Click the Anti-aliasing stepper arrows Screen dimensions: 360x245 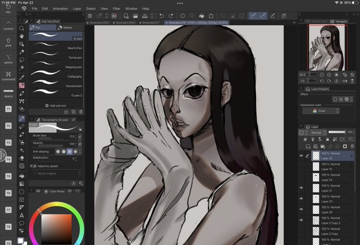[x=80, y=152]
